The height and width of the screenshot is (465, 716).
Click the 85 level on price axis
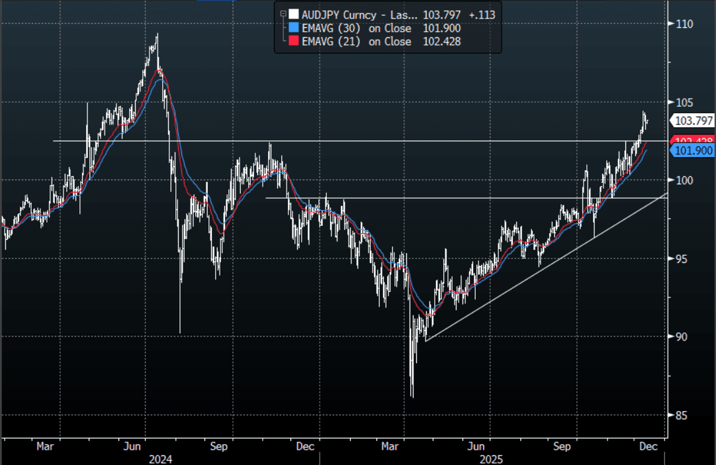click(x=683, y=415)
